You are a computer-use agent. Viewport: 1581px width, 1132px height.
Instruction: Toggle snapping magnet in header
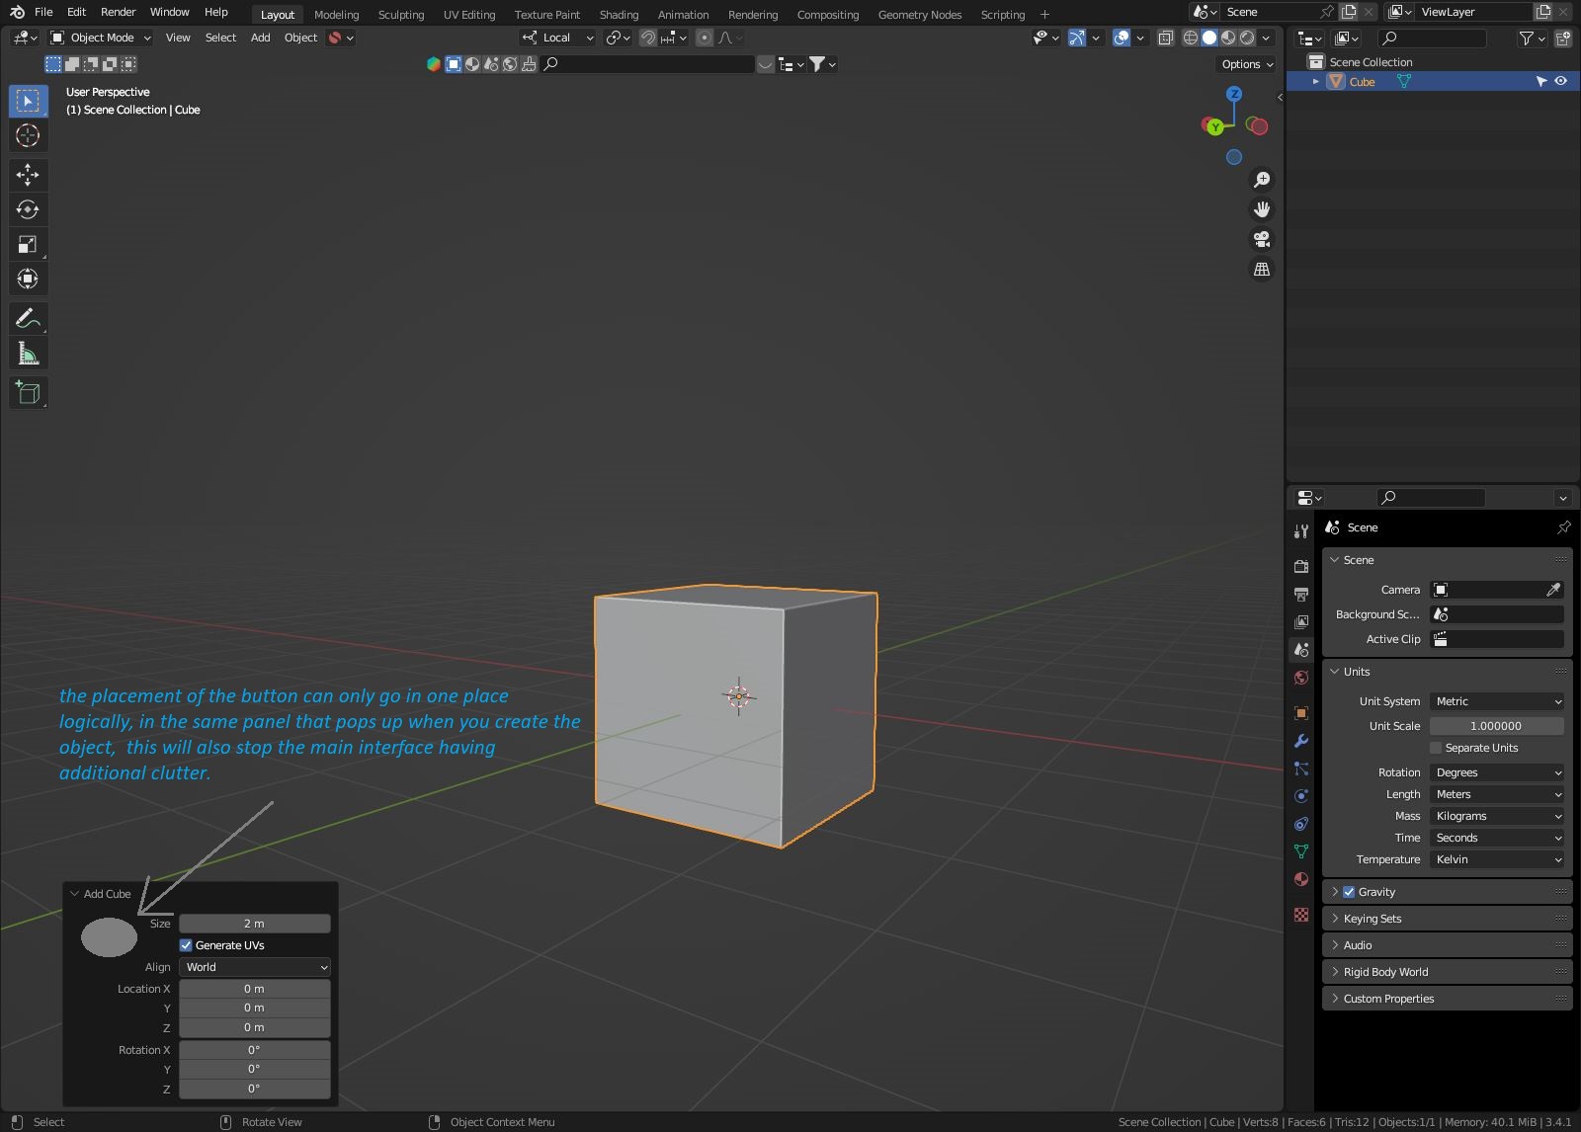[x=648, y=38]
